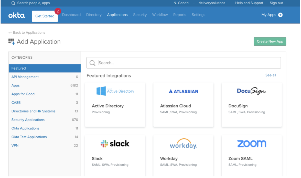Screen dimensions: 301x178
Task: Click the 22 count beside VPN
Action: pyautogui.click(x=76, y=146)
